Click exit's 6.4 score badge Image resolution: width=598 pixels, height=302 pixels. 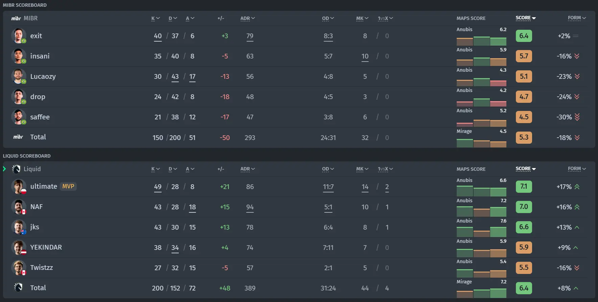pos(524,36)
